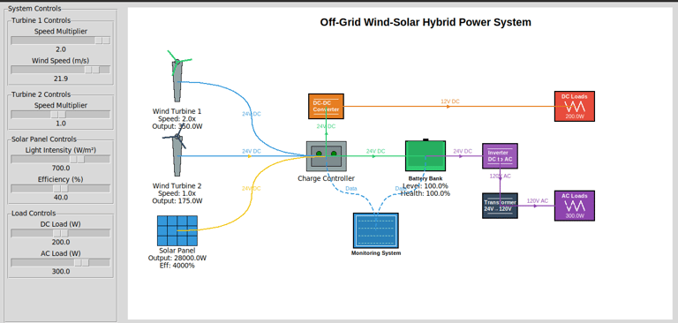Adjust Turbine 1 Wind Speed slider
The width and height of the screenshot is (678, 323).
click(61, 70)
